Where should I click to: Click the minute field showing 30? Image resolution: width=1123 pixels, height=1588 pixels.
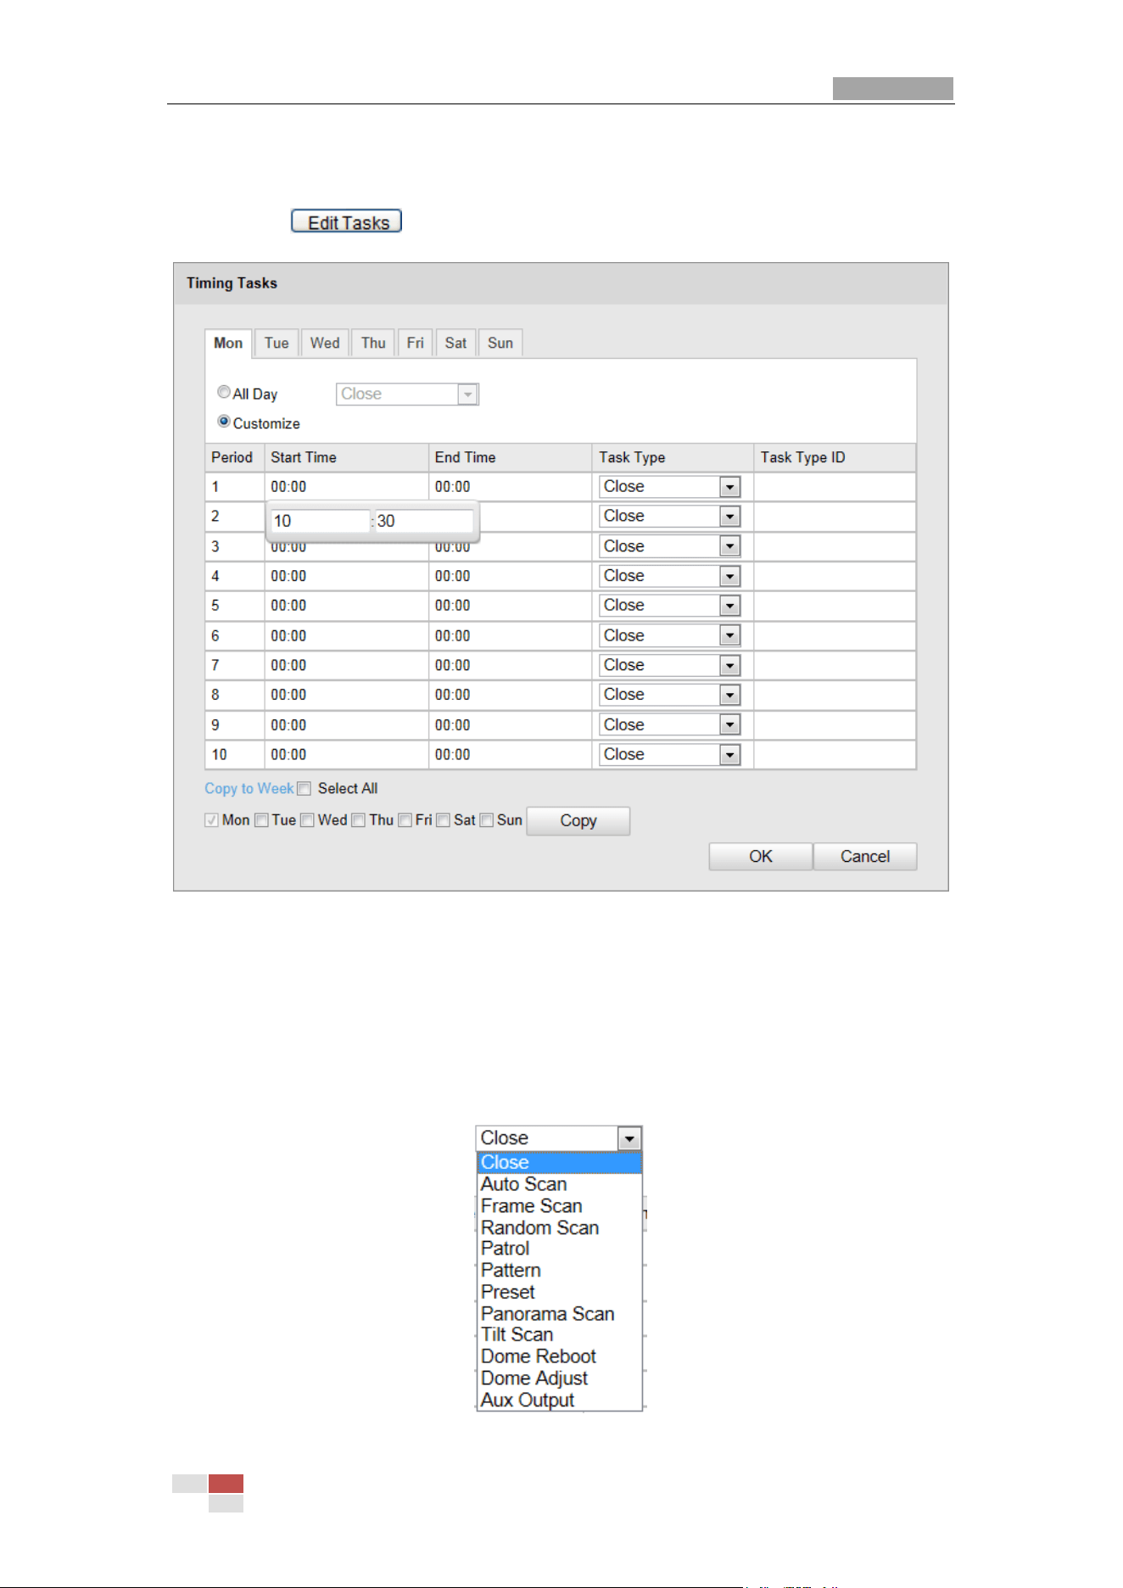(x=423, y=521)
